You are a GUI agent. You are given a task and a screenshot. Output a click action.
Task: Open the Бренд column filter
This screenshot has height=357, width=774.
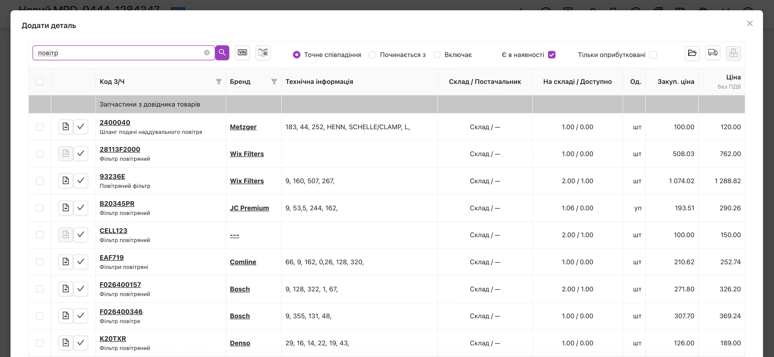(274, 82)
